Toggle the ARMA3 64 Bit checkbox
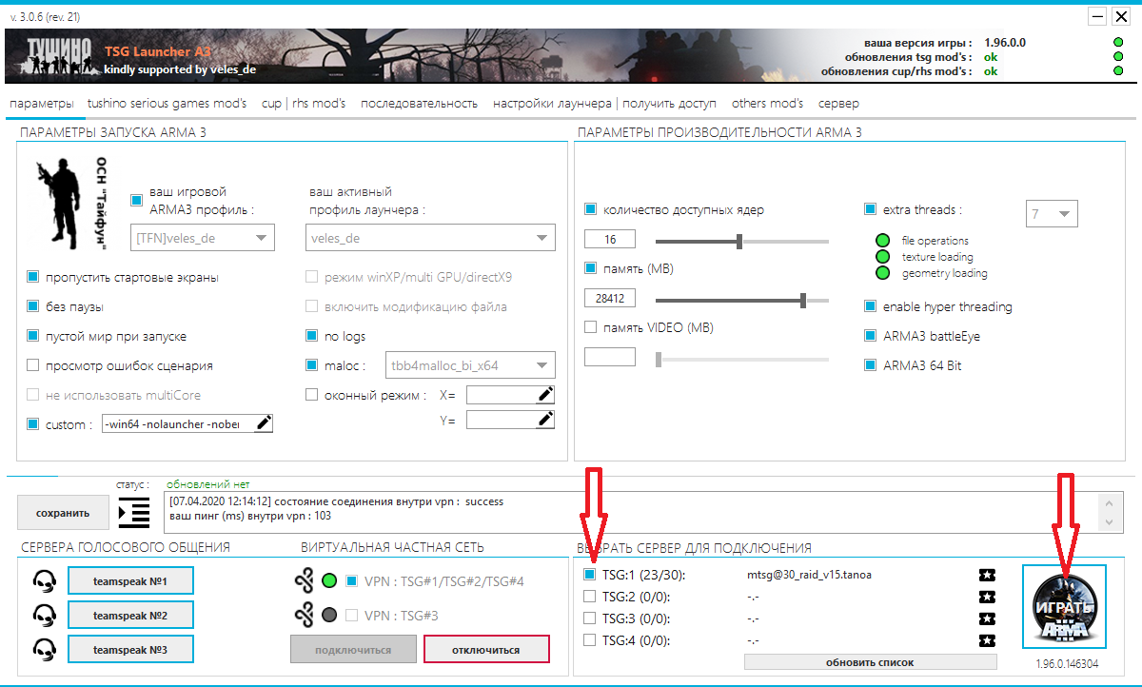The width and height of the screenshot is (1142, 687). coord(870,365)
